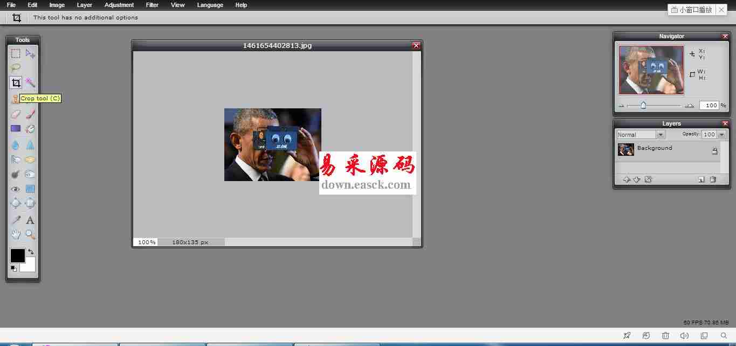The width and height of the screenshot is (736, 346).
Task: Open the Edit menu
Action: 32,5
